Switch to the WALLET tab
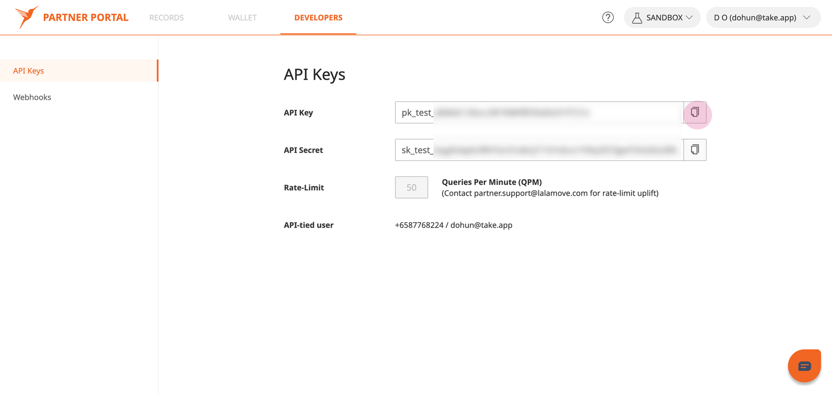 point(242,18)
